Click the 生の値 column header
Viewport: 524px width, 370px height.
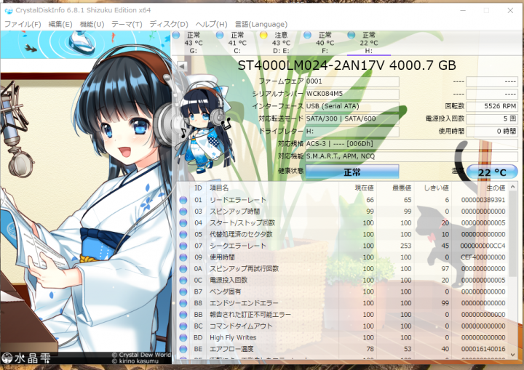(x=480, y=188)
